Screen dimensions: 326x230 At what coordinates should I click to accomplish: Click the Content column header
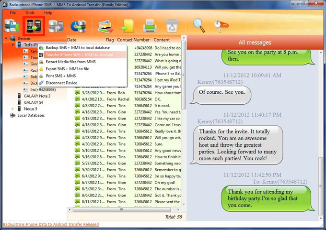(162, 40)
